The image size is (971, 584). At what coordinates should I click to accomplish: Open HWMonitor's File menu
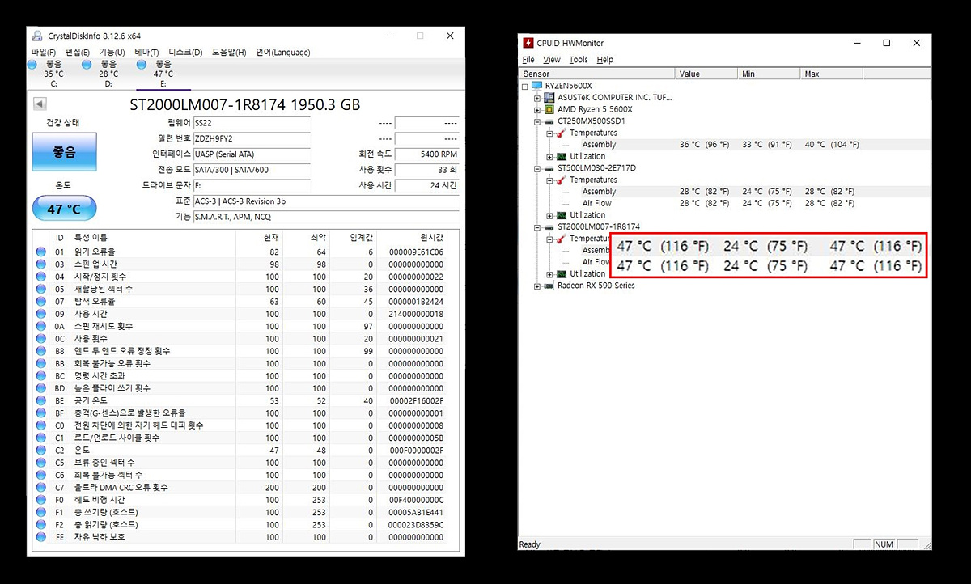click(528, 60)
